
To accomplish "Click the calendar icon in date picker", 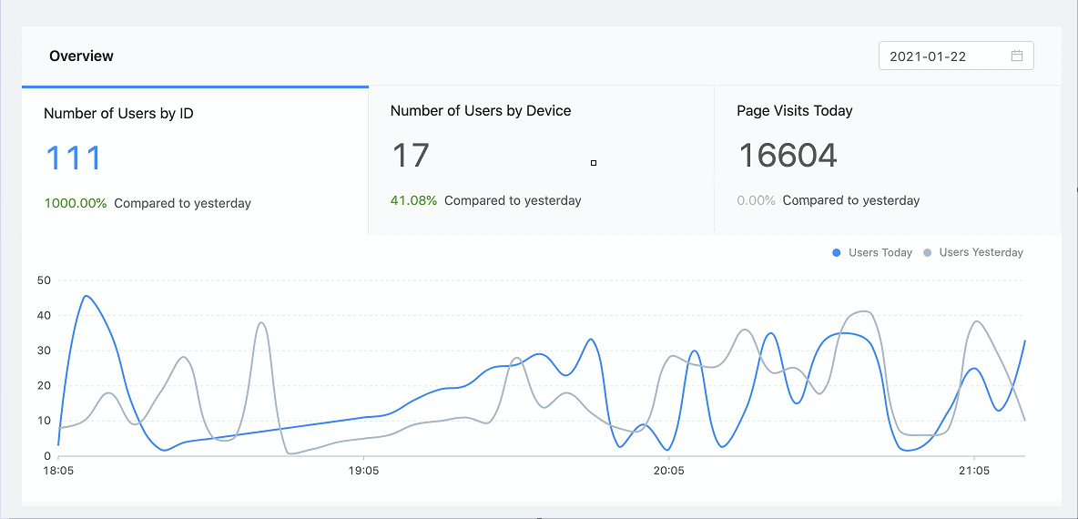I will pos(1017,56).
